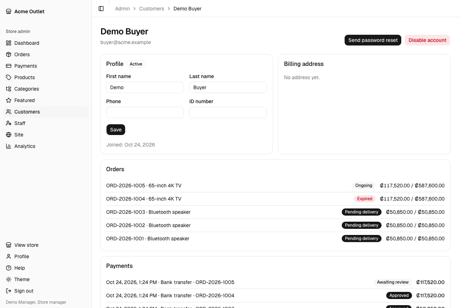459x308 pixels.
Task: Click the Expired status badge
Action: [x=365, y=199]
